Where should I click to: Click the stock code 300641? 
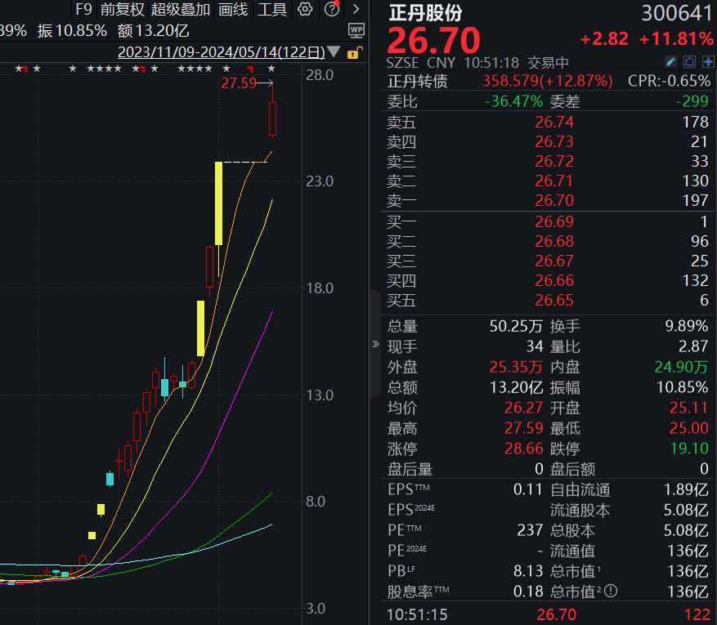[x=677, y=13]
